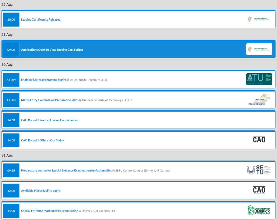Click the ATU logo
This screenshot has height=220, width=277.
pos(259,79)
